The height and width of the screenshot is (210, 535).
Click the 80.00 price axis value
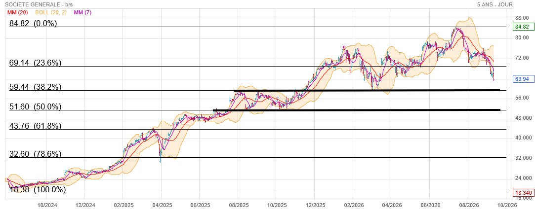522,38
